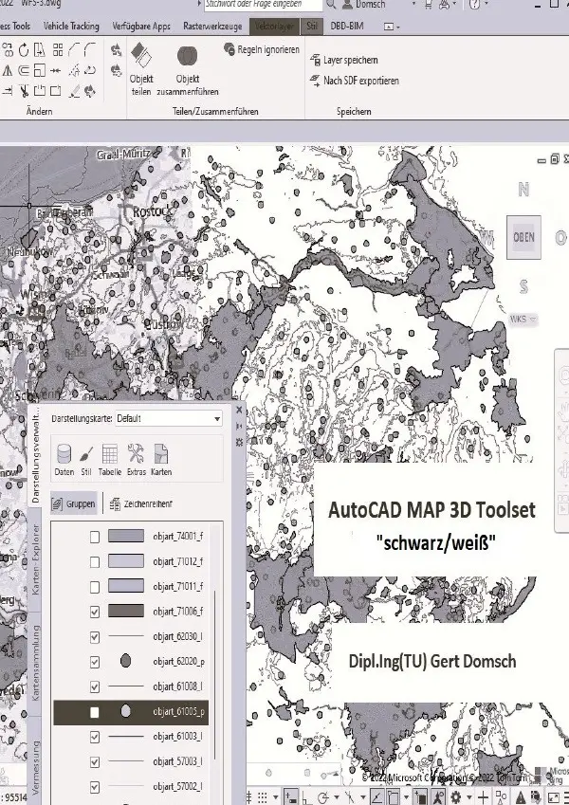Switch to the Vektorlayer ribbon tab

point(275,26)
